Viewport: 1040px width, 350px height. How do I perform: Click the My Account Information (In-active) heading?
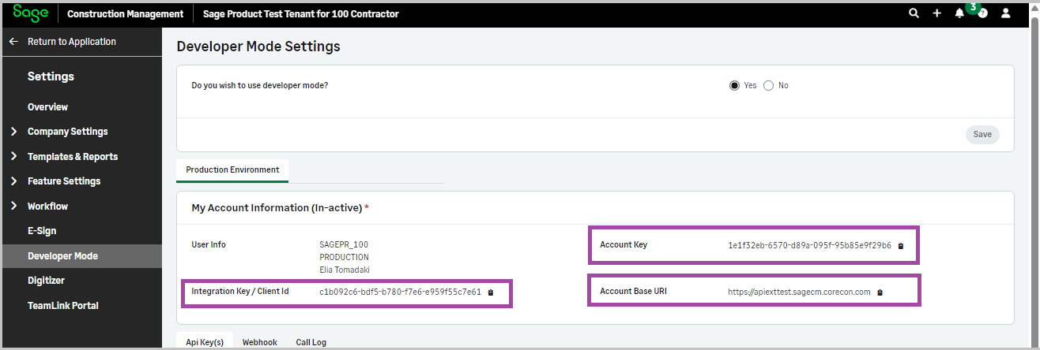277,208
